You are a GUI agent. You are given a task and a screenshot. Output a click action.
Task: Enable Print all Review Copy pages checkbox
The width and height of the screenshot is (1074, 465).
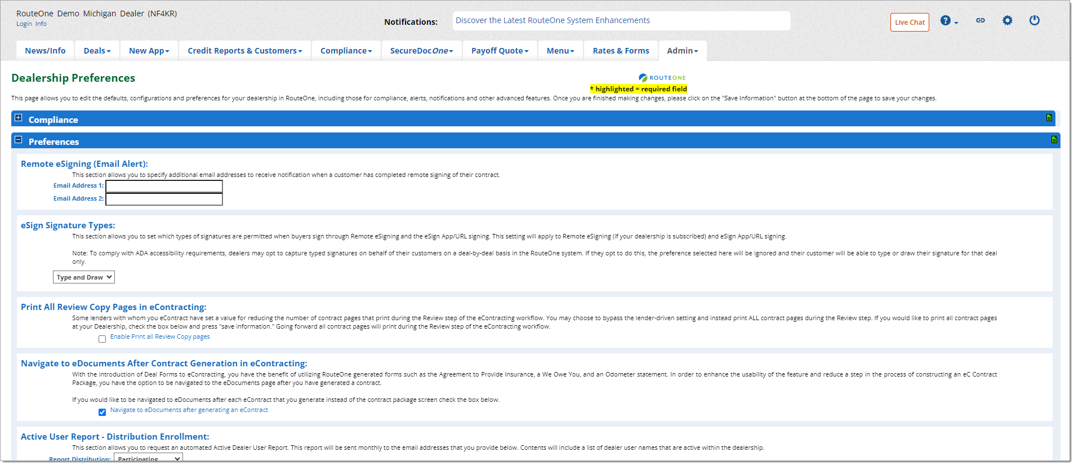click(102, 339)
